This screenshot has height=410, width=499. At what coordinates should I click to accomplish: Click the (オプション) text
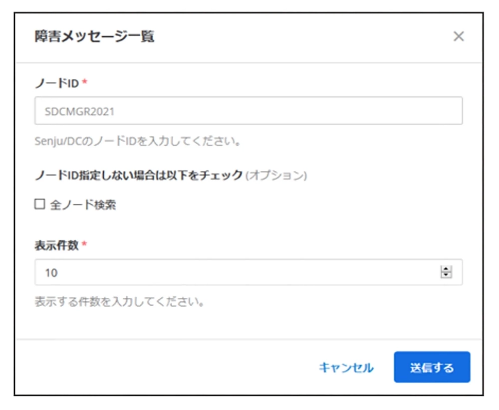tap(276, 175)
